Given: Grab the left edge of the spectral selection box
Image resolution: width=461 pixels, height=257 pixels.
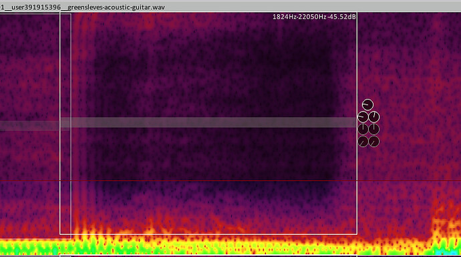Looking at the screenshot, I should click(x=60, y=123).
